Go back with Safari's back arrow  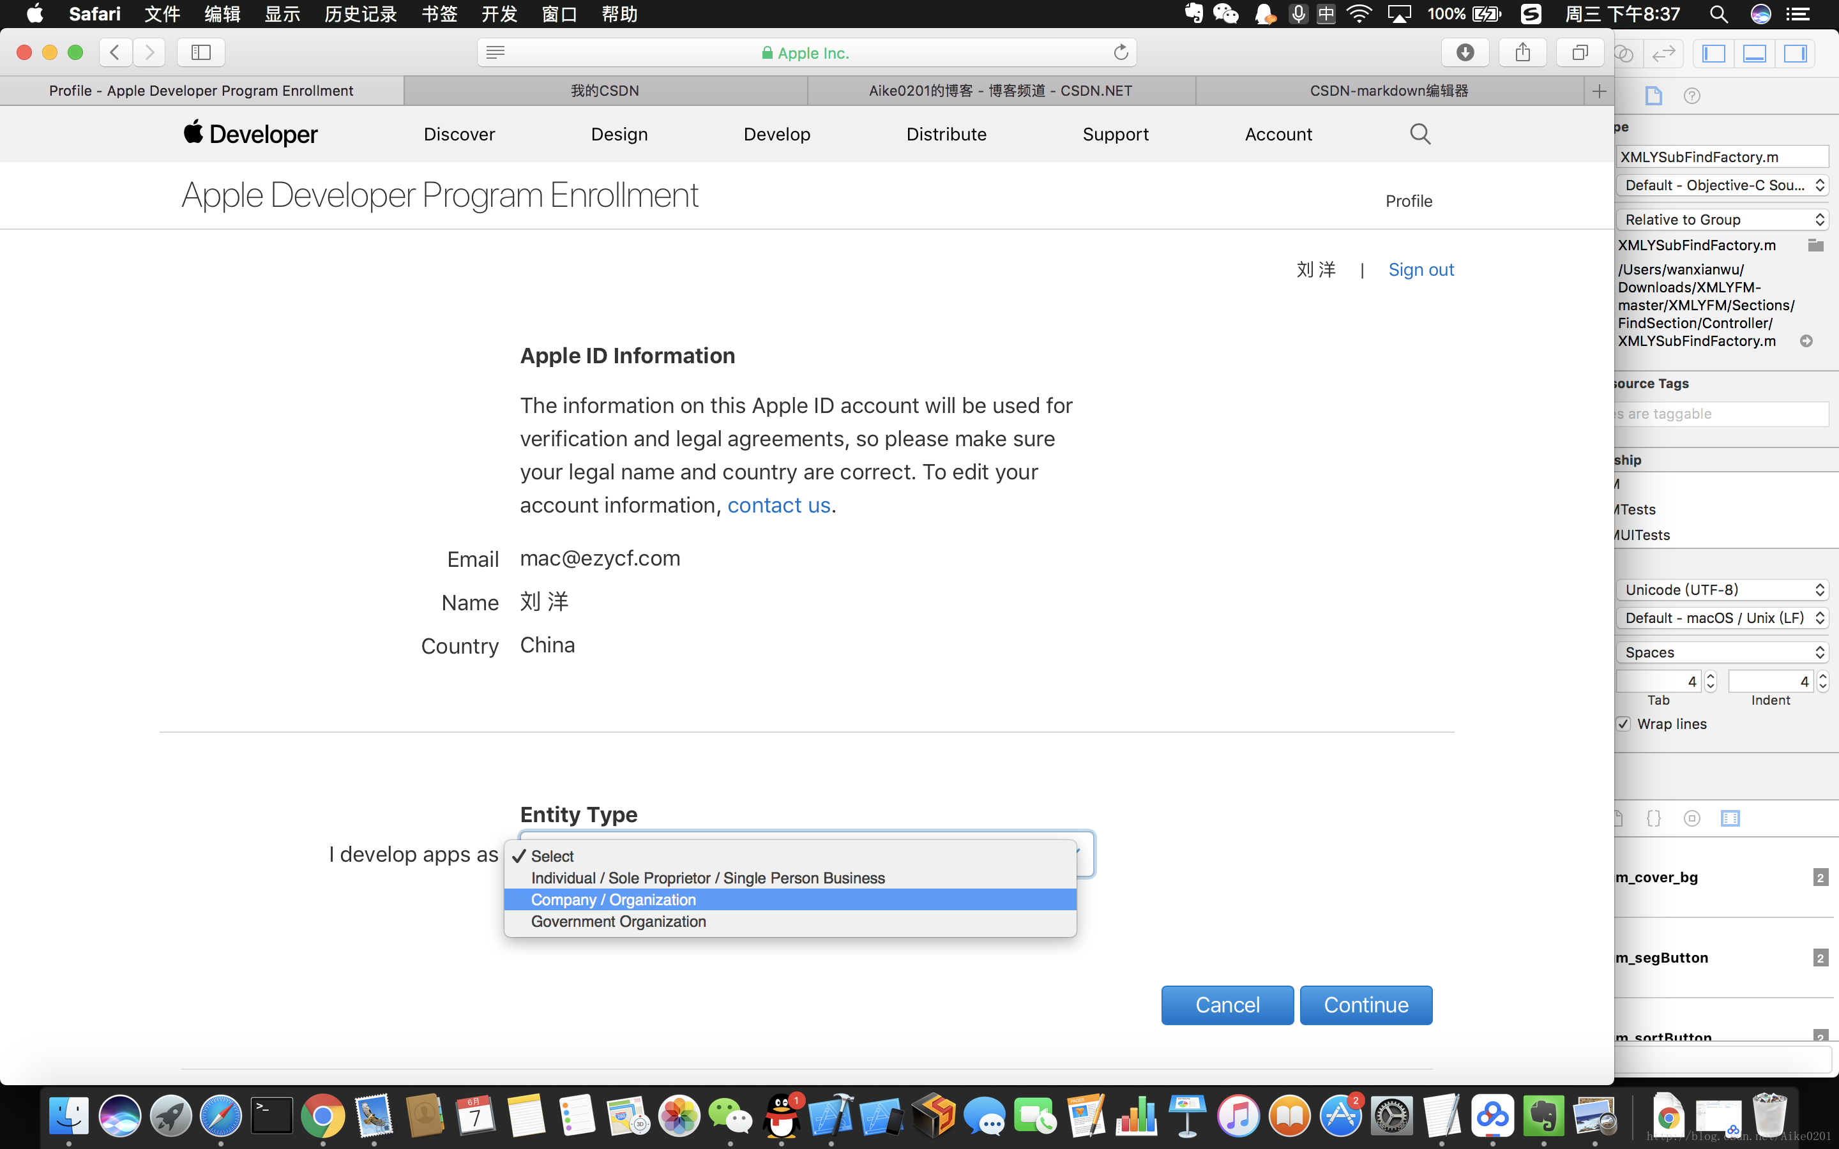[x=116, y=52]
